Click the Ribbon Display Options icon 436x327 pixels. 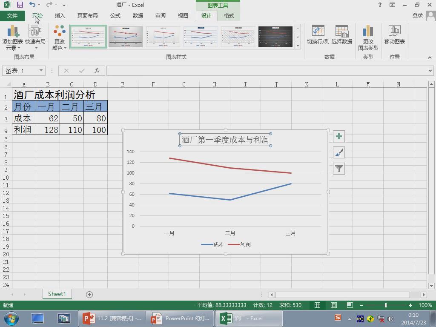tap(392, 5)
